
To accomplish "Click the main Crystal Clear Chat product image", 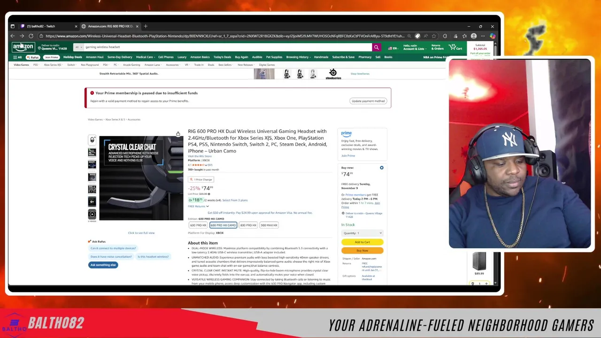I will (141, 178).
